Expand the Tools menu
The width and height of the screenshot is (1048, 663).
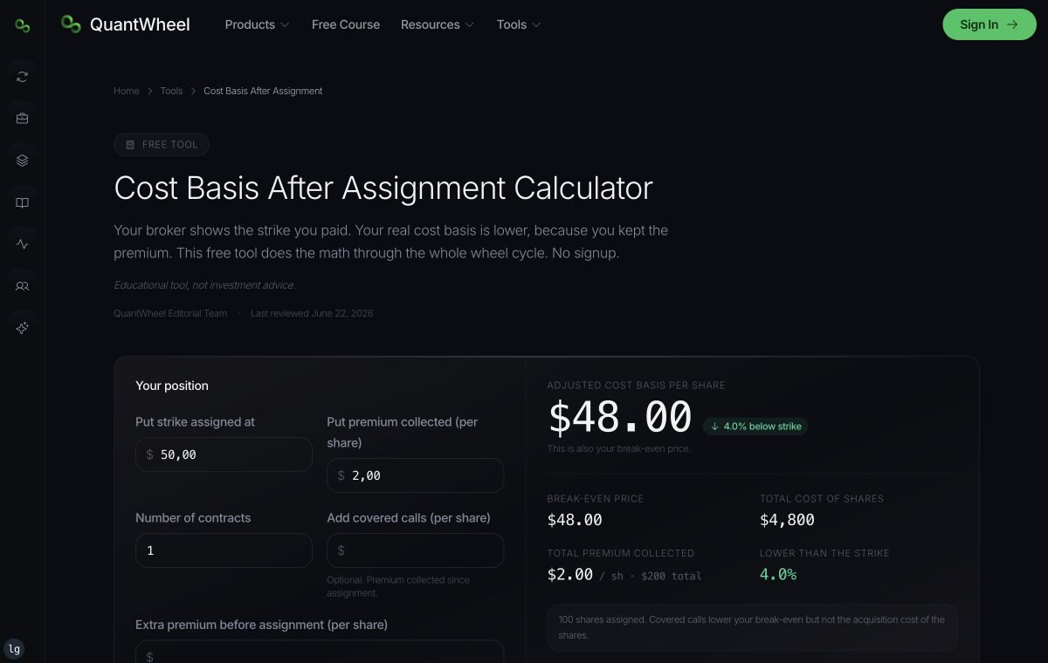519,24
